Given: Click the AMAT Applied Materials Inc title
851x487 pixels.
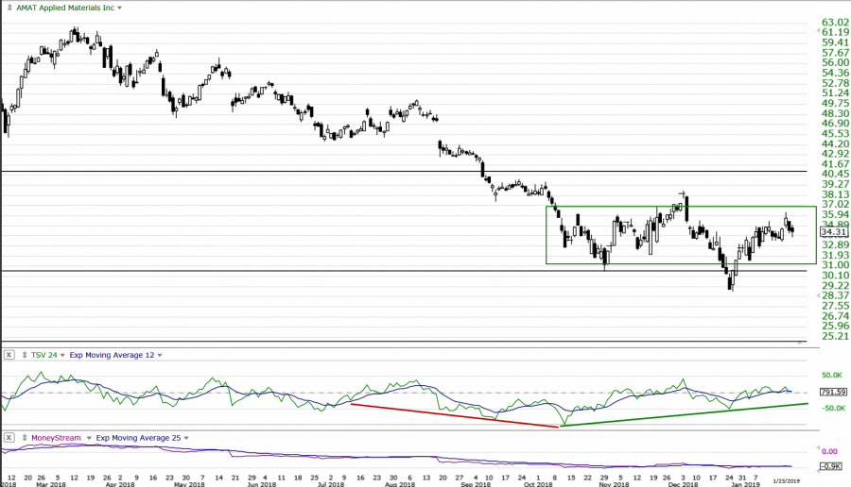Looking at the screenshot, I should coord(65,8).
